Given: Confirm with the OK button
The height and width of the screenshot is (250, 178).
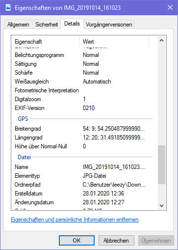Looking at the screenshot, I should pos(76,241).
